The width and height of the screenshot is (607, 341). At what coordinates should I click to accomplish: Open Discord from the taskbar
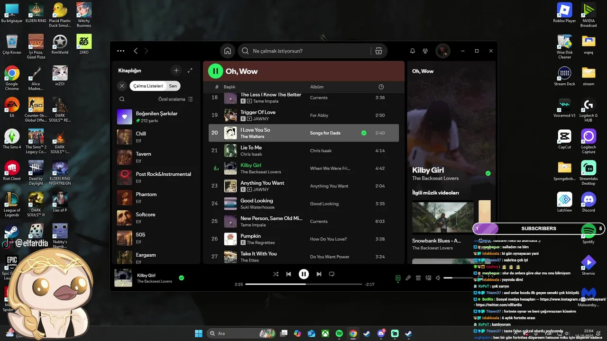click(381, 333)
